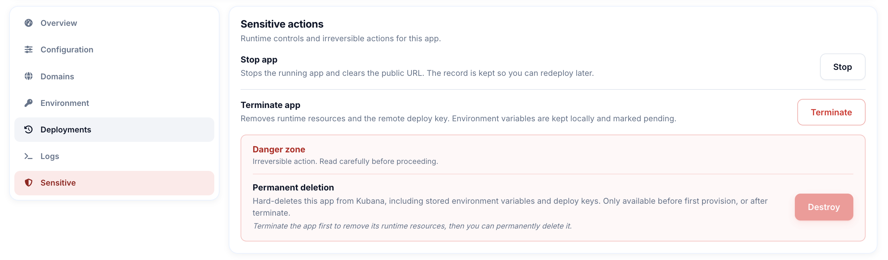Click the 'Stops the running app' description
The image size is (888, 260).
[417, 73]
